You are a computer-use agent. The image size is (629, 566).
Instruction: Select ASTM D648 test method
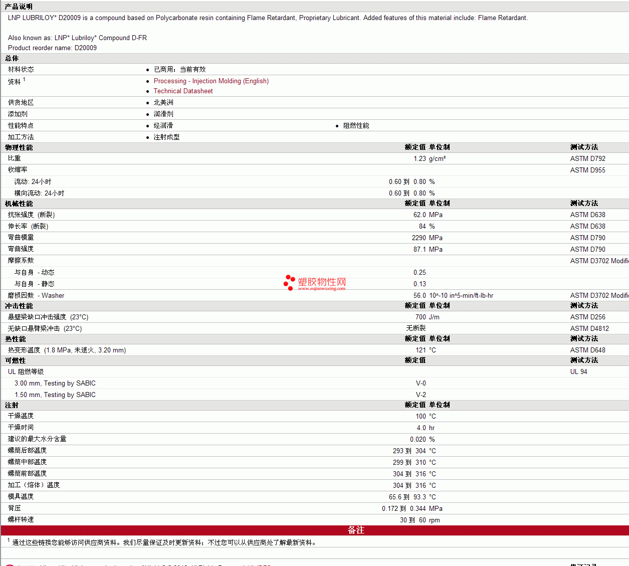click(x=587, y=350)
